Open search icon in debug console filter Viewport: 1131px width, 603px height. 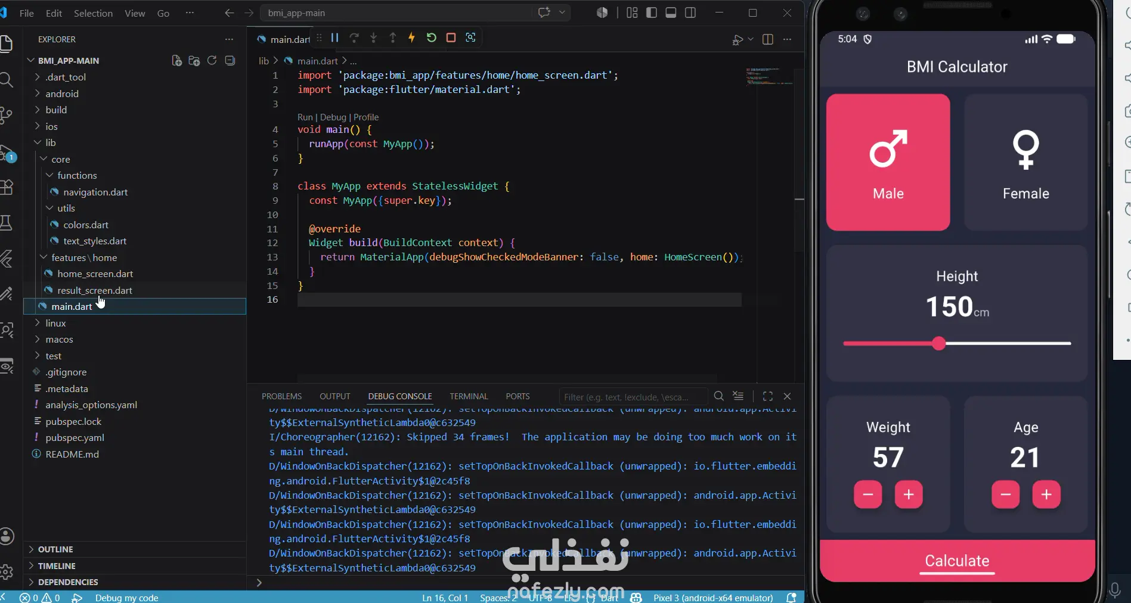(719, 396)
